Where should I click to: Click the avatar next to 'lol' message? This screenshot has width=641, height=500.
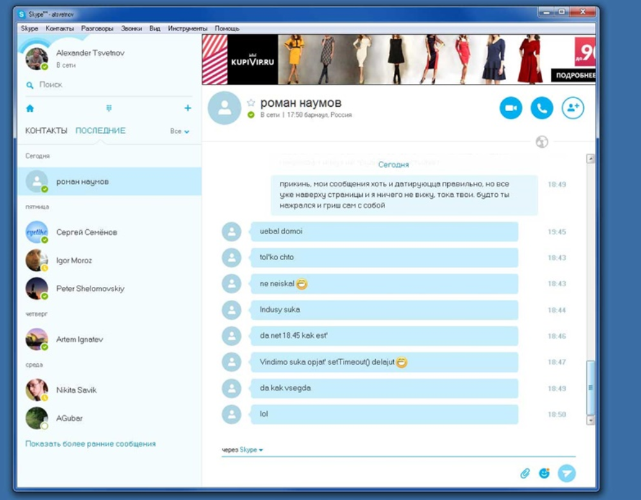point(232,414)
